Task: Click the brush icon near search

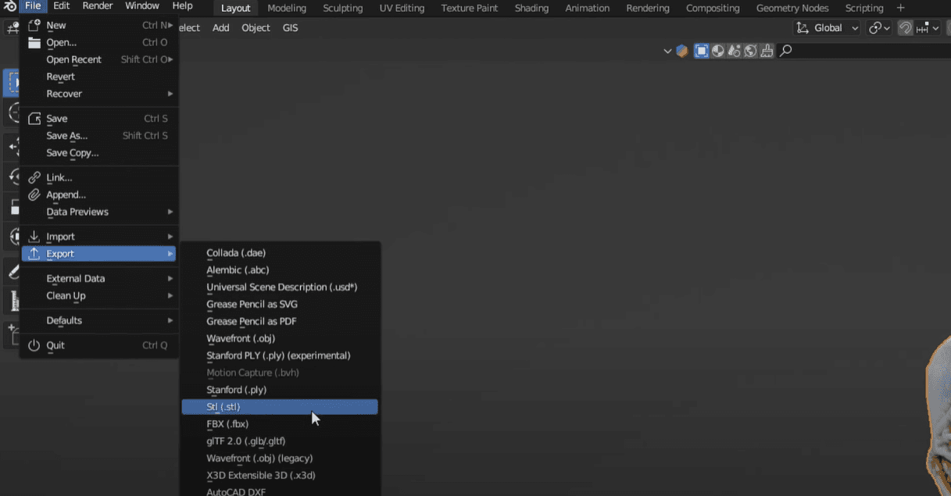Action: pyautogui.click(x=767, y=51)
